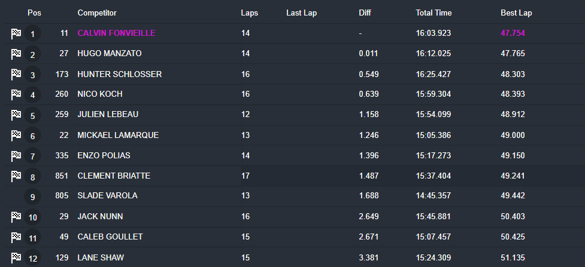Open competitor CALVIN FONVIEILLE's name
Image resolution: width=585 pixels, height=267 pixels.
tap(116, 33)
